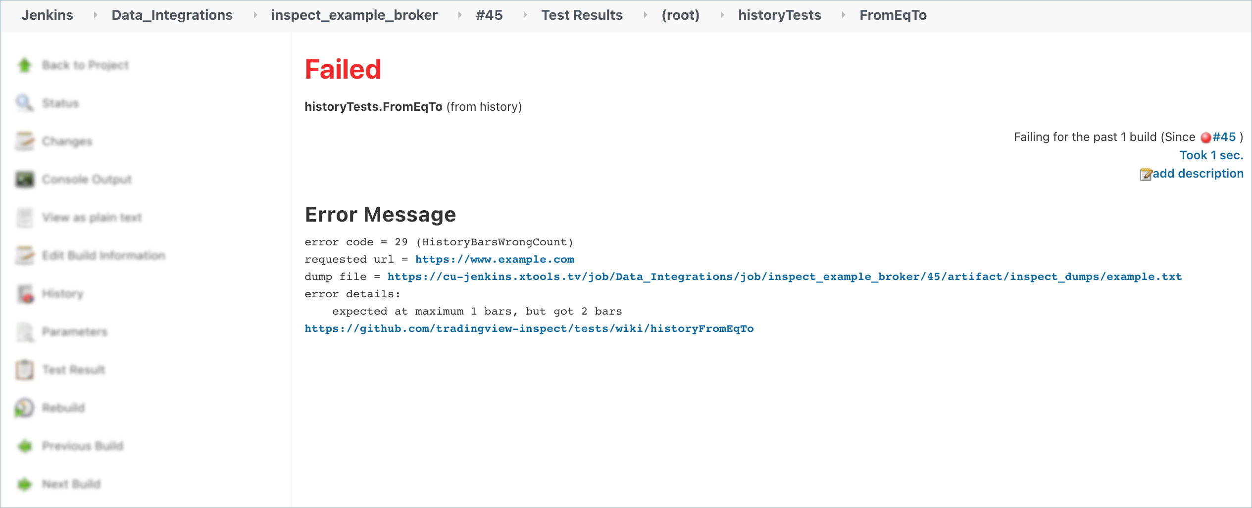The width and height of the screenshot is (1252, 508).
Task: Click the Status magnifying glass icon
Action: (x=24, y=103)
